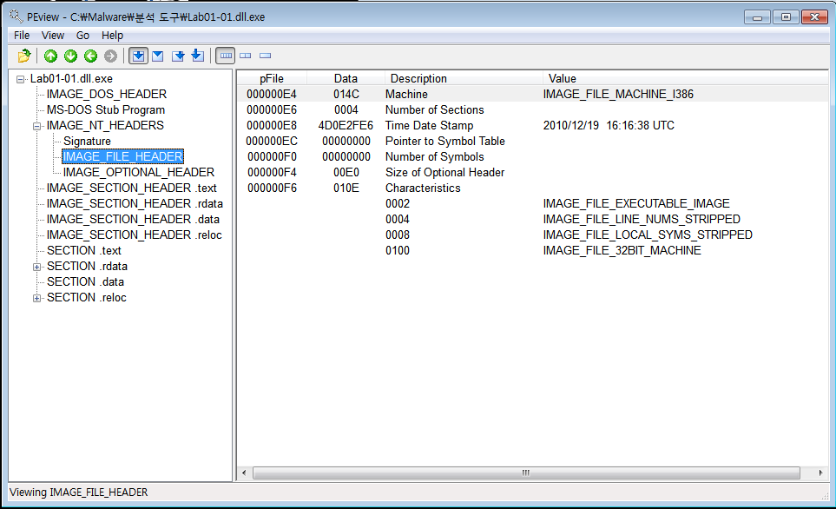Select the IMAGE_FILE_HEADER tree item
The height and width of the screenshot is (509, 836).
pyautogui.click(x=122, y=156)
